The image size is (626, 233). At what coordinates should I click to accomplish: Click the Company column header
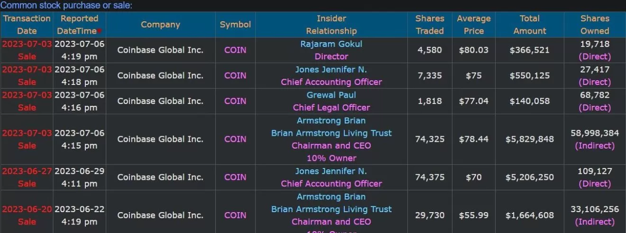(160, 25)
